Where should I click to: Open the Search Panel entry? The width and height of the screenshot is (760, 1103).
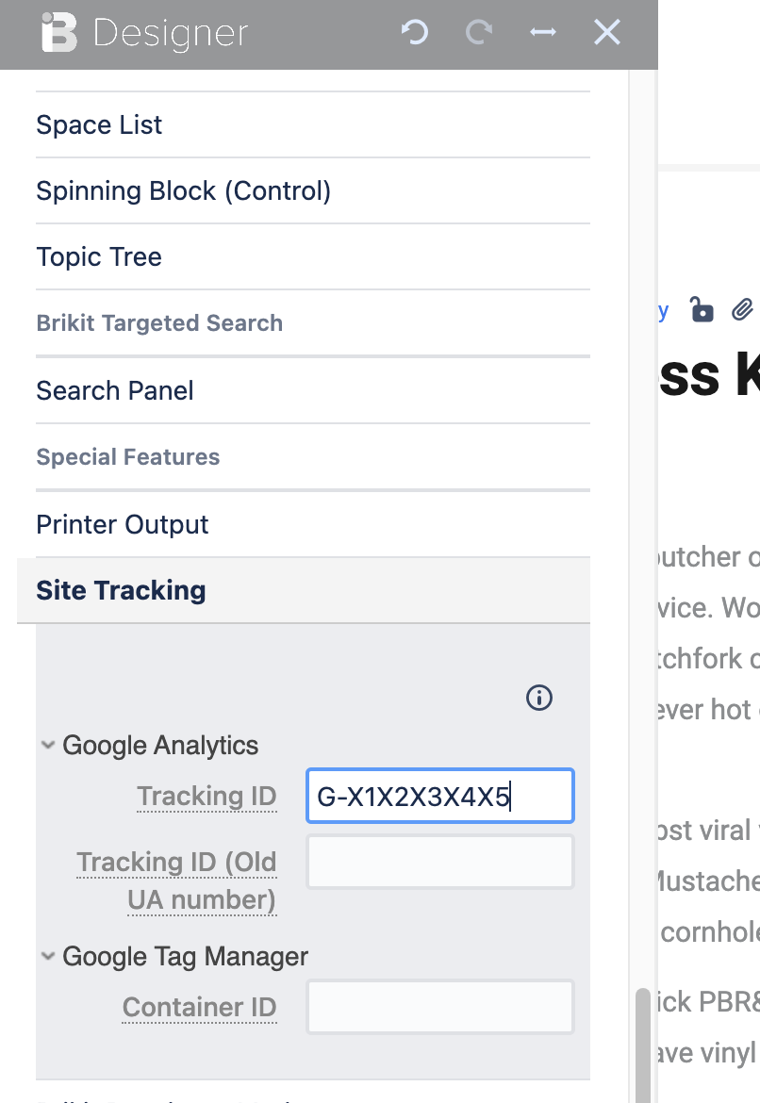[x=312, y=391]
